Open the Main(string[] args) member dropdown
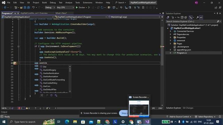Image resolution: width=223 pixels, height=125 pixels. 134,17
